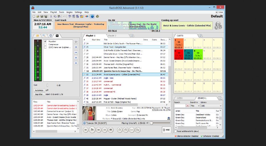The image size is (266, 146).
Task: Click the next track button
Action: tap(98, 130)
